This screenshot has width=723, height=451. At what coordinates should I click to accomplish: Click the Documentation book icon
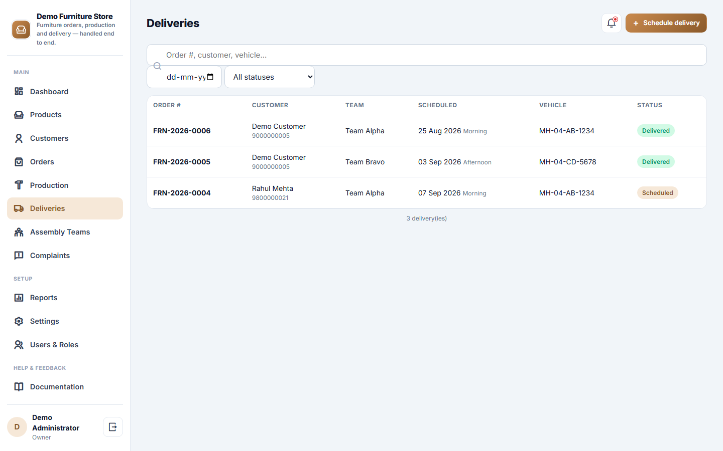[19, 387]
